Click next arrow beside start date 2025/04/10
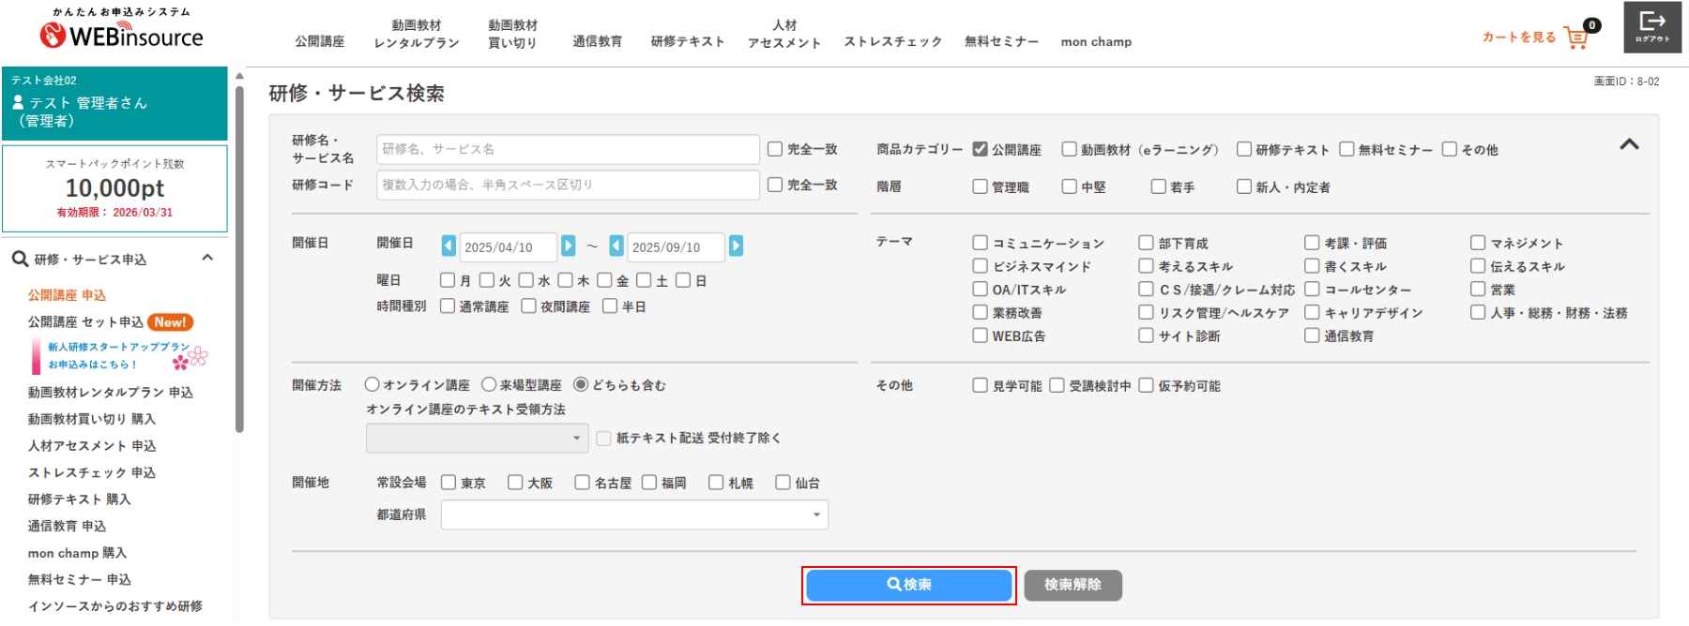 tap(568, 246)
